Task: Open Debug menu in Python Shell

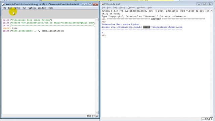Action: (x=122, y=8)
